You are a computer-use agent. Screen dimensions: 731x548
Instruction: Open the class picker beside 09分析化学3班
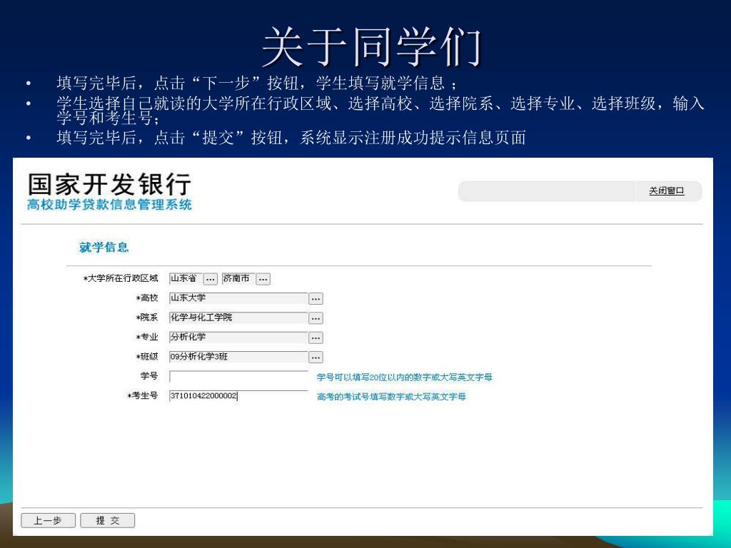(x=316, y=357)
